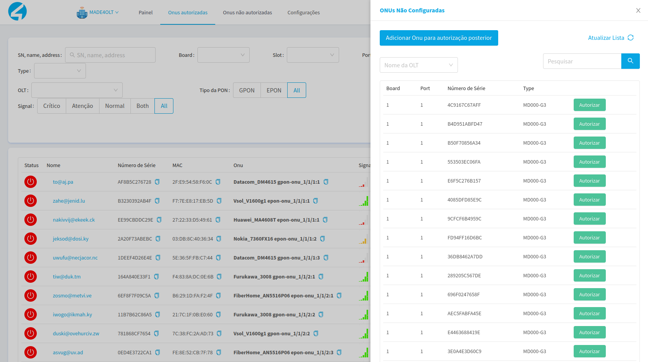Click the Pesquisar search field
Image resolution: width=648 pixels, height=362 pixels.
(582, 61)
